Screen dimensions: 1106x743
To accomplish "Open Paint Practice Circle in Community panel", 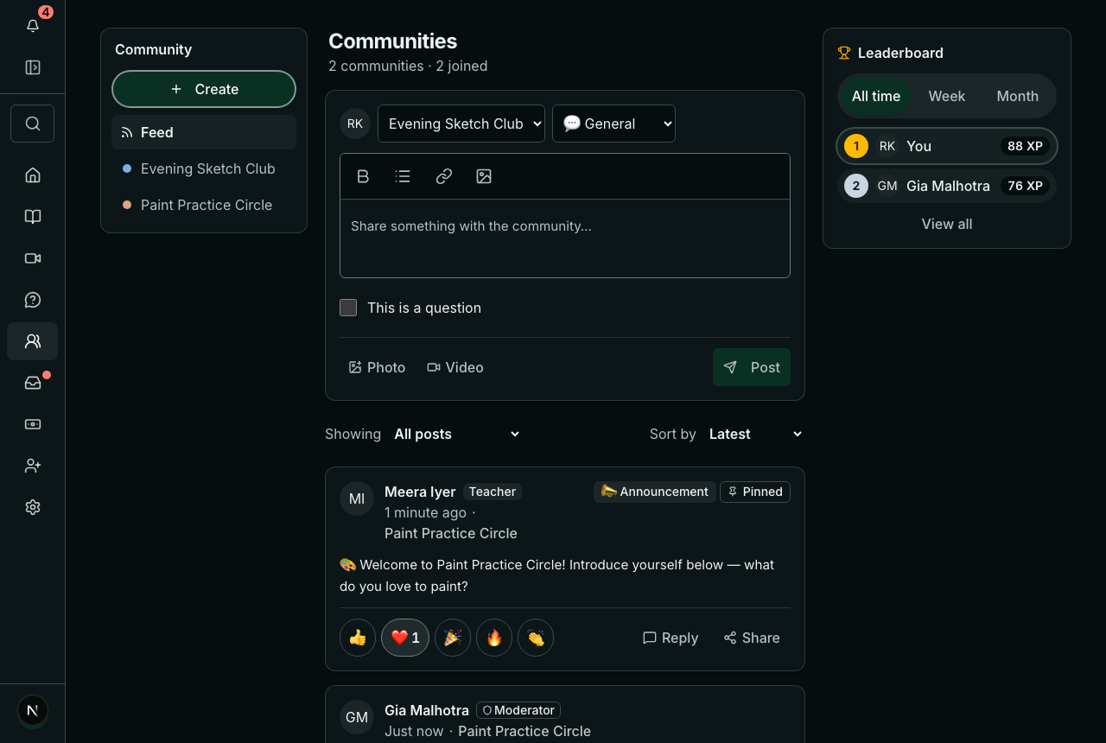I will click(204, 205).
